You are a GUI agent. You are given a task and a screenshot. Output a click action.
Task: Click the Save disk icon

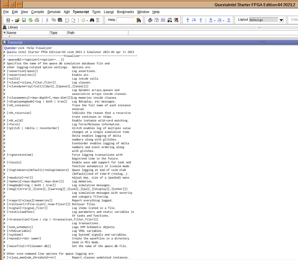24,20
